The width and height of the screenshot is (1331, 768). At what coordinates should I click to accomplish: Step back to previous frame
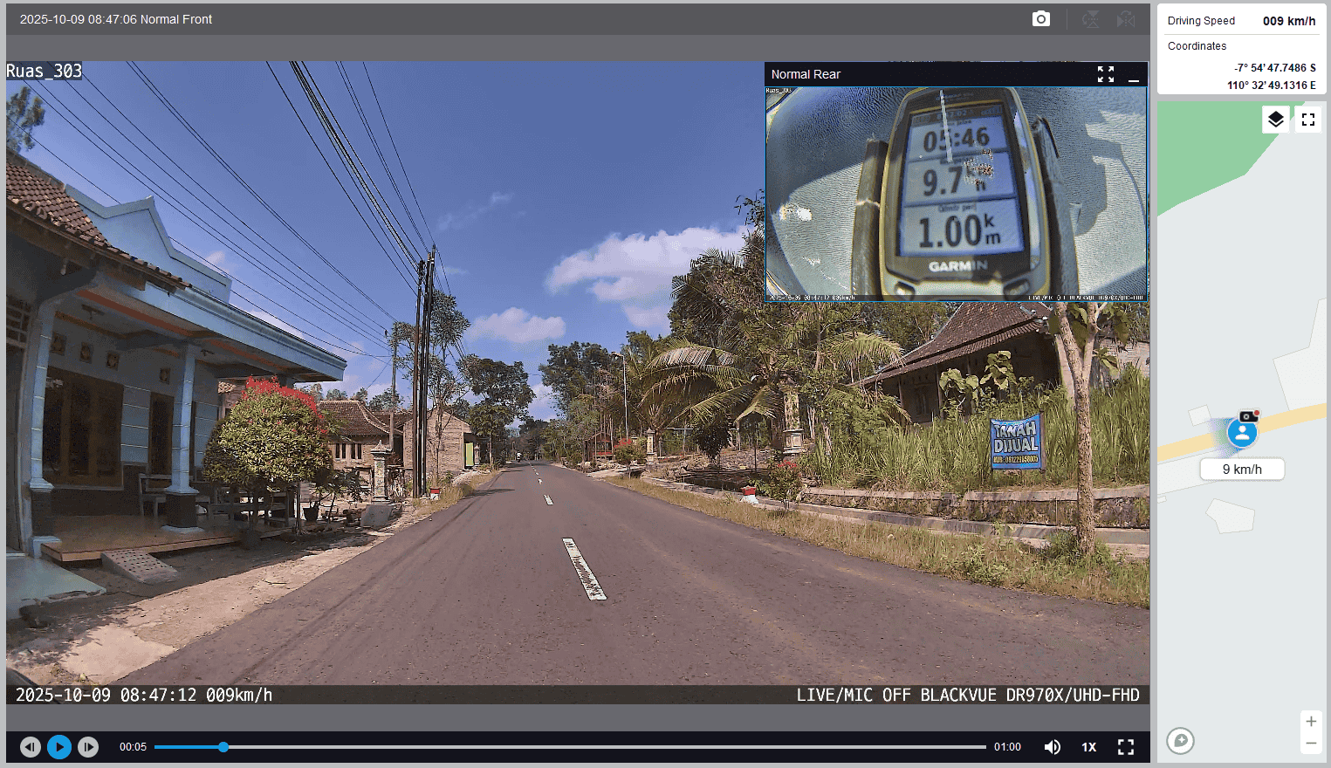point(31,747)
